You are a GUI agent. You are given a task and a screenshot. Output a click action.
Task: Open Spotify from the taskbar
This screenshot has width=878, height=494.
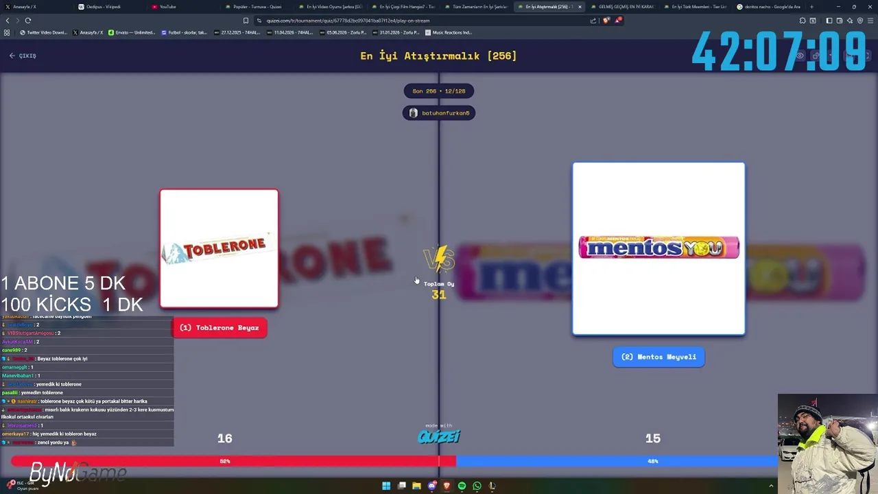point(462,486)
